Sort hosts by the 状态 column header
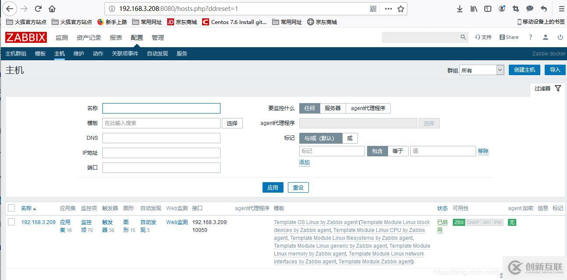The image size is (567, 280). point(442,208)
